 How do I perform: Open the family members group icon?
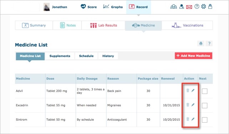(173, 6)
